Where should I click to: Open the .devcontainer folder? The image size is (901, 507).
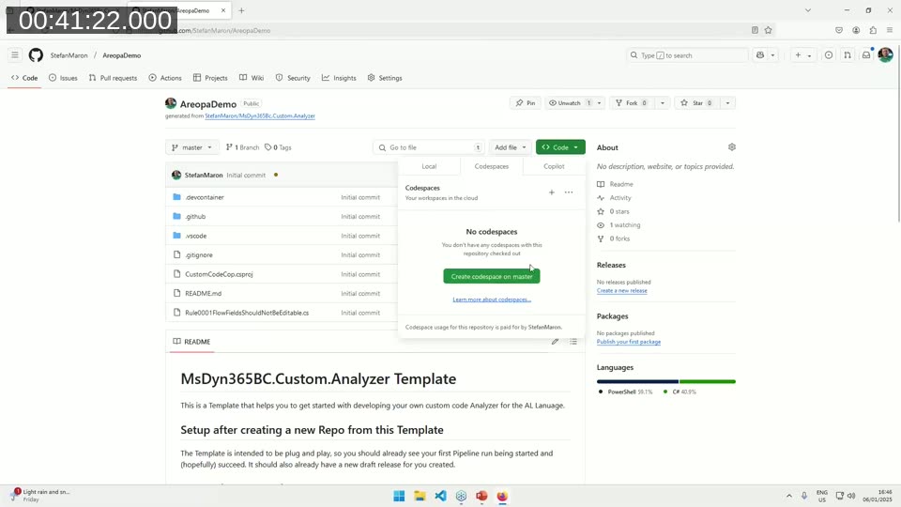205,197
